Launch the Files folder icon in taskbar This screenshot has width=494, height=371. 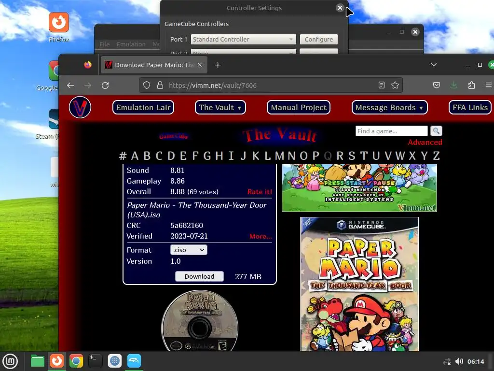(38, 361)
